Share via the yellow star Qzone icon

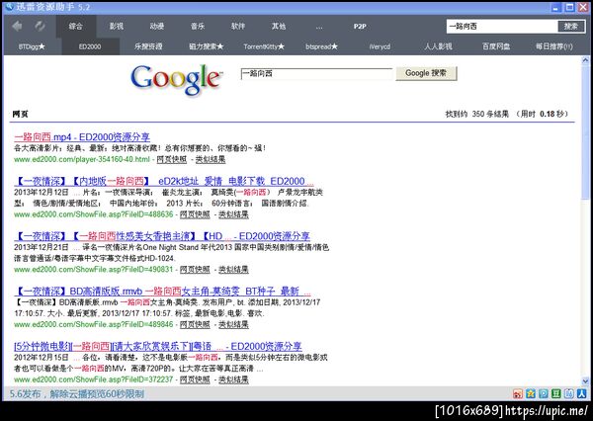click(x=531, y=393)
